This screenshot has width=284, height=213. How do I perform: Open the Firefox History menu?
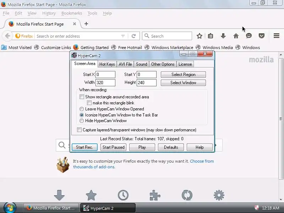[49, 13]
